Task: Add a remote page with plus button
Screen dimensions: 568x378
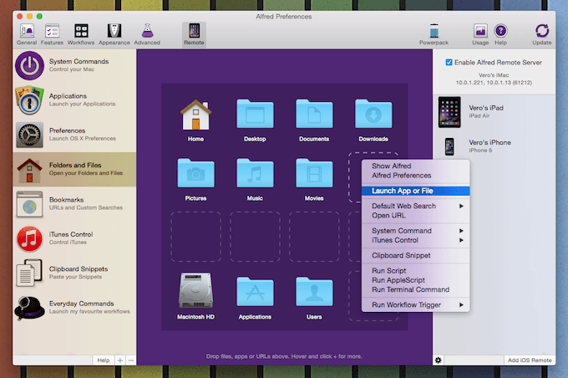Action: 120,360
